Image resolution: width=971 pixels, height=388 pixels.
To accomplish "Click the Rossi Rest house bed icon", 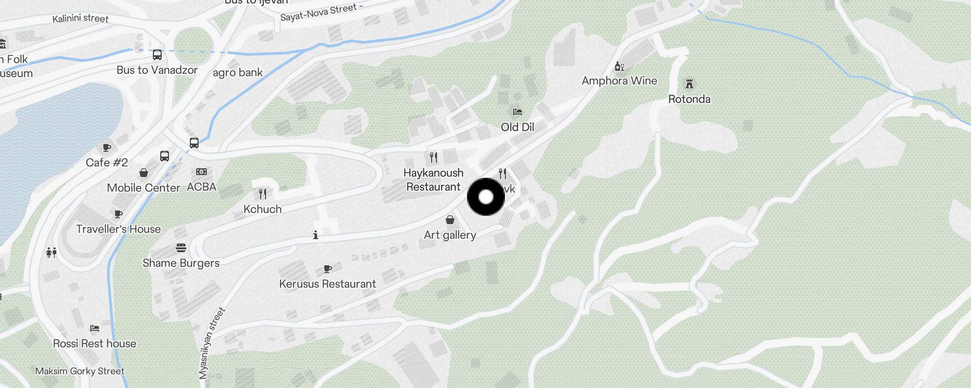I will (x=95, y=328).
